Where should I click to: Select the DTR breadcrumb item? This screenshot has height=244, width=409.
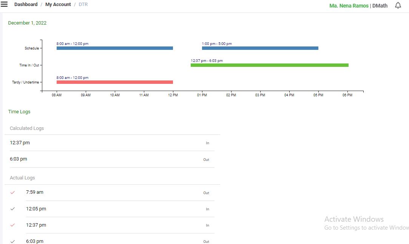[83, 5]
